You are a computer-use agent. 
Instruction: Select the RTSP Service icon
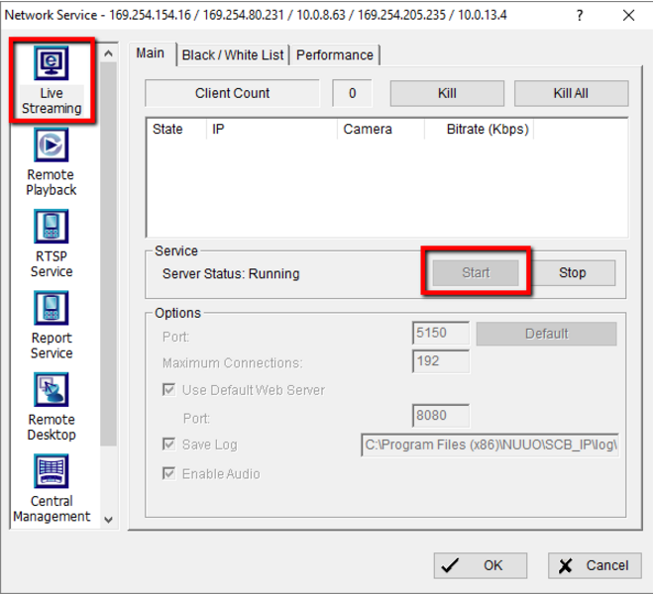tap(51, 229)
